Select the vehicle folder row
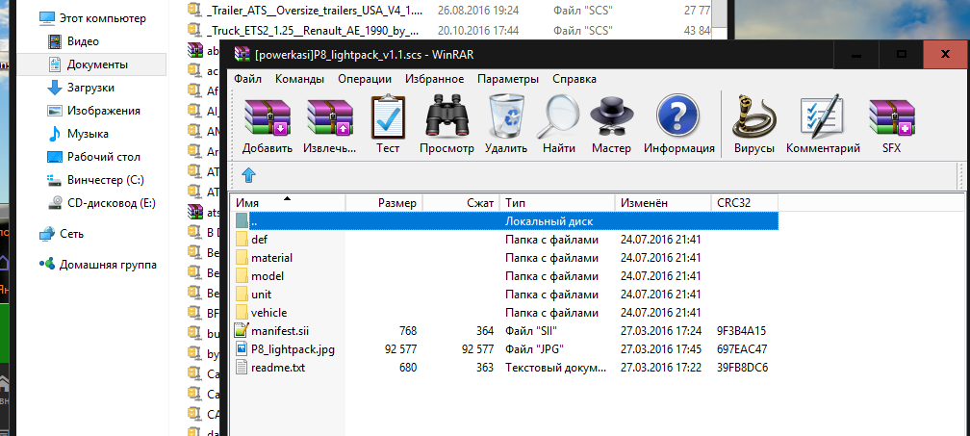This screenshot has height=436, width=970. (x=505, y=312)
